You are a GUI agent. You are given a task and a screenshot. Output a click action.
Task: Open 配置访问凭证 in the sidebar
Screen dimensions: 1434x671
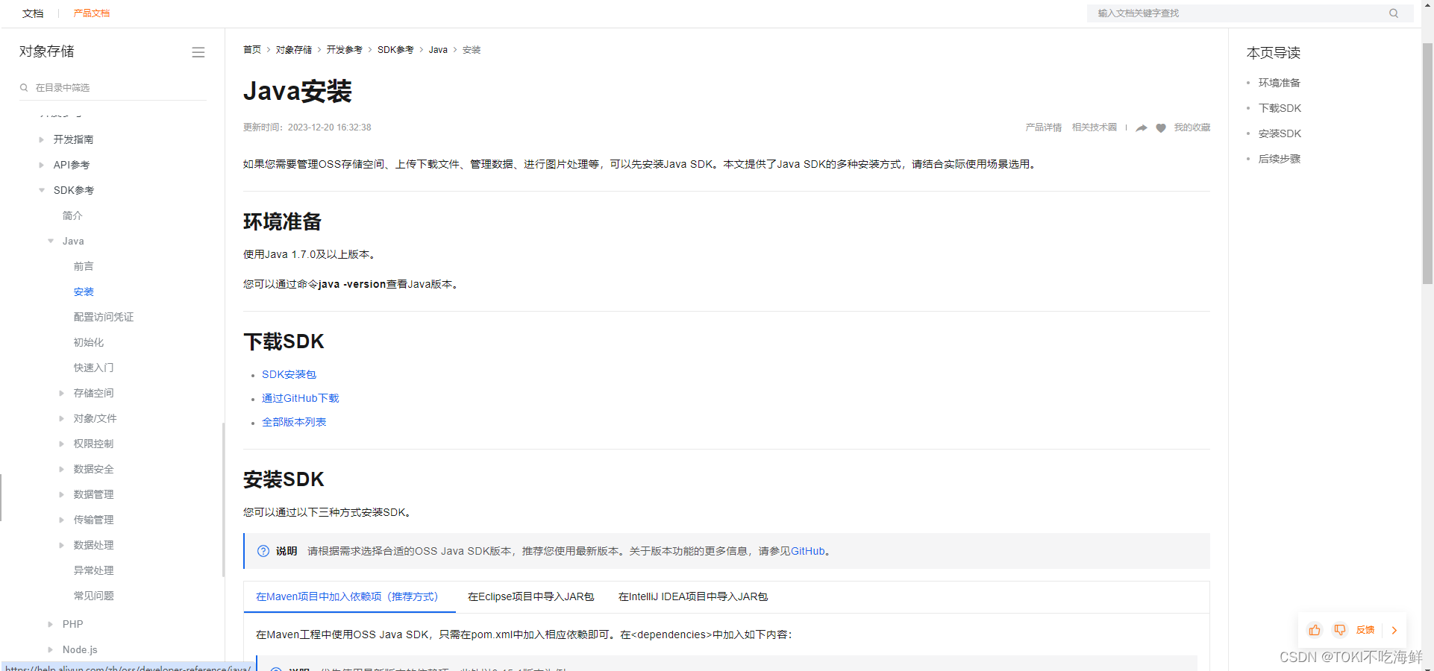104,317
